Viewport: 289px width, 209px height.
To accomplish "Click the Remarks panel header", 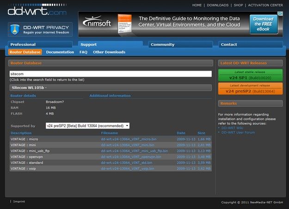I will [250, 103].
